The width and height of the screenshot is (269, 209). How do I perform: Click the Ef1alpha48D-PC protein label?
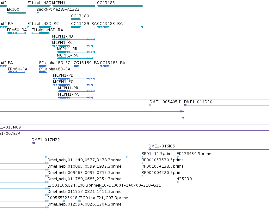coord(55,63)
